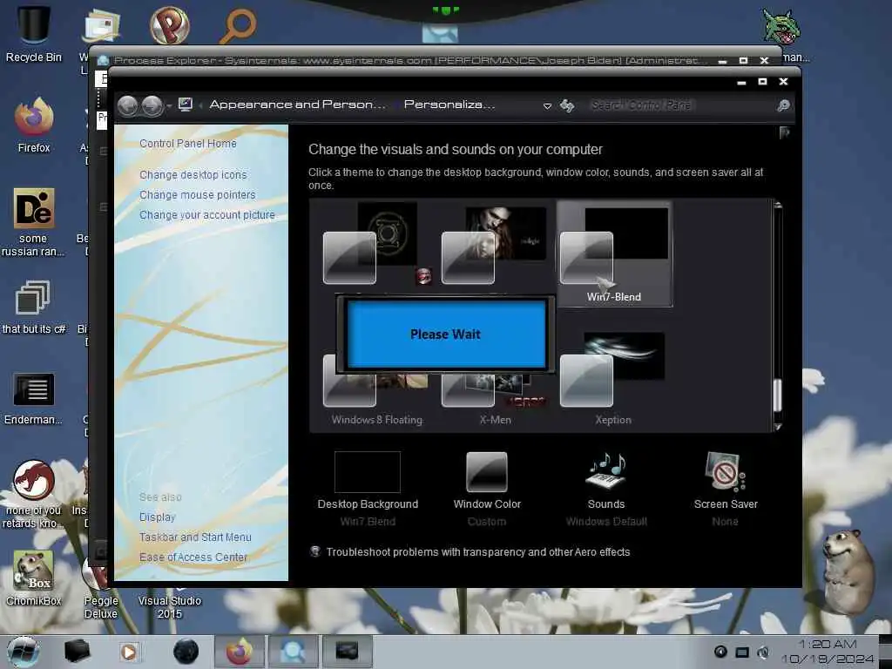Click the hamster desktop gadget
Image resolution: width=892 pixels, height=669 pixels.
[848, 571]
